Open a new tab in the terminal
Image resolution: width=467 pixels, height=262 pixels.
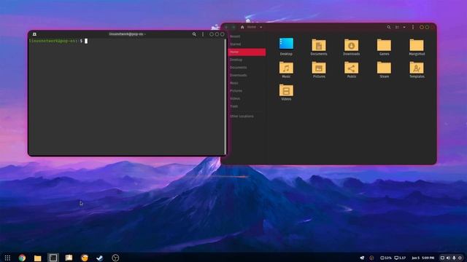coord(34,34)
